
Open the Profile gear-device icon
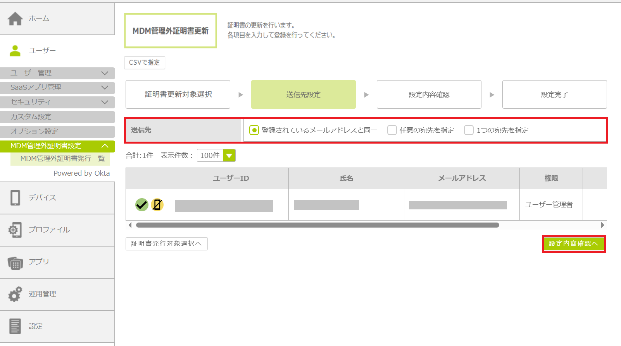[15, 230]
